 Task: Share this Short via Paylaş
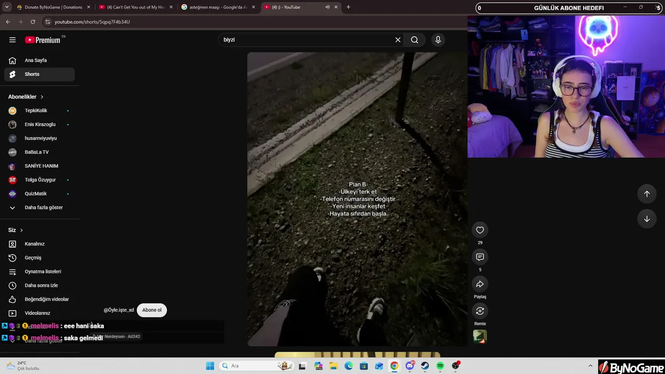tap(480, 284)
